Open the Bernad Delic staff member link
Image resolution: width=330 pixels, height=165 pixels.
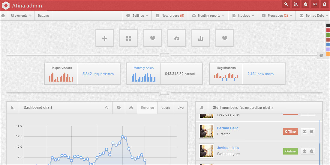click(x=228, y=128)
